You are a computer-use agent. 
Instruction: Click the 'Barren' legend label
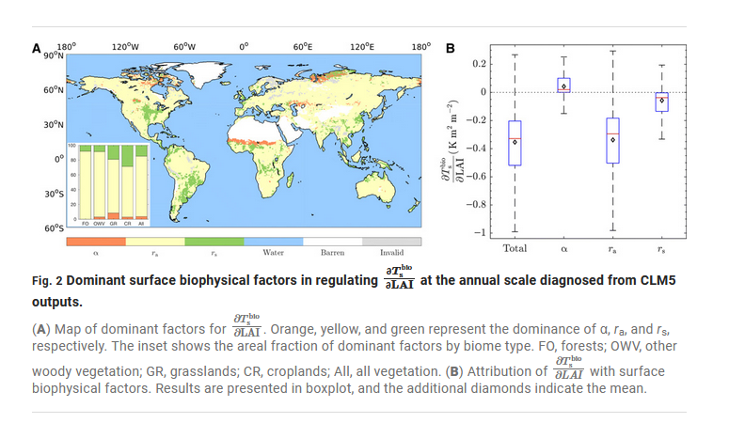click(332, 253)
